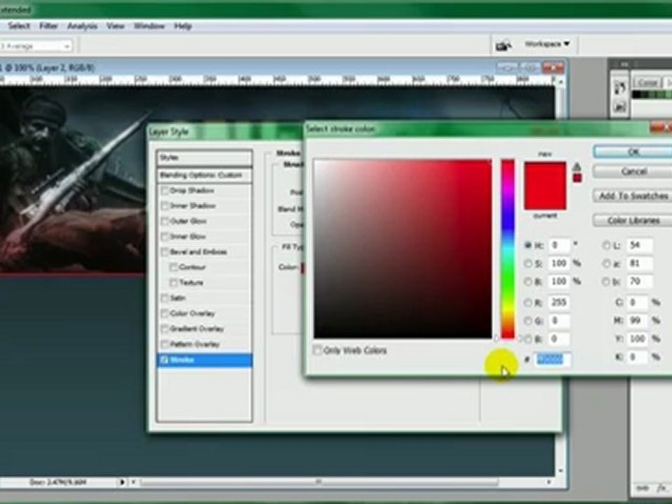The image size is (672, 504).
Task: Click Add To Swatches button
Action: point(633,196)
